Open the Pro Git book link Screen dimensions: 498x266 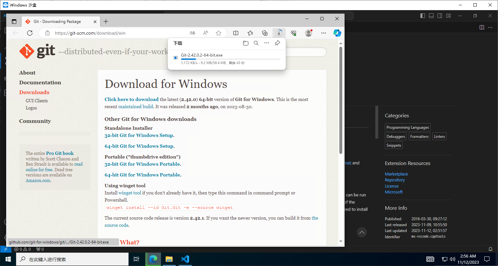coord(60,153)
